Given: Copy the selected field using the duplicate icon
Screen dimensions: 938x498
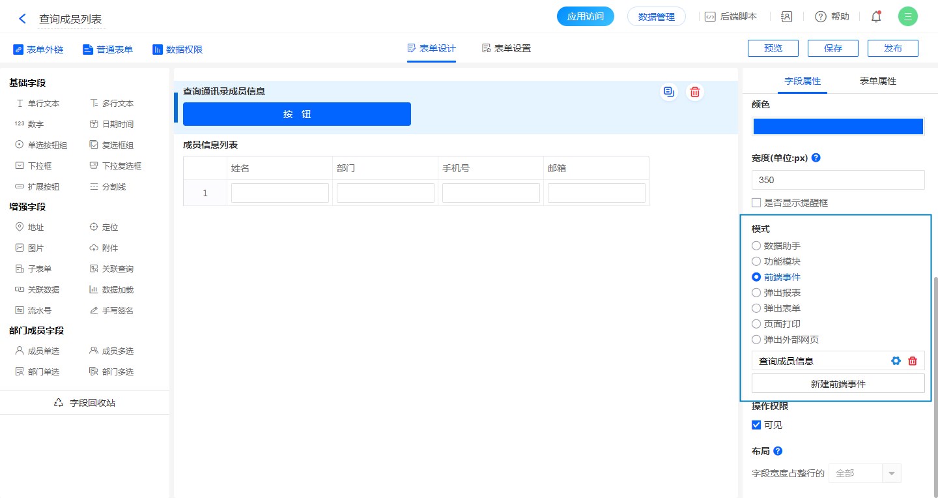Looking at the screenshot, I should click(668, 92).
